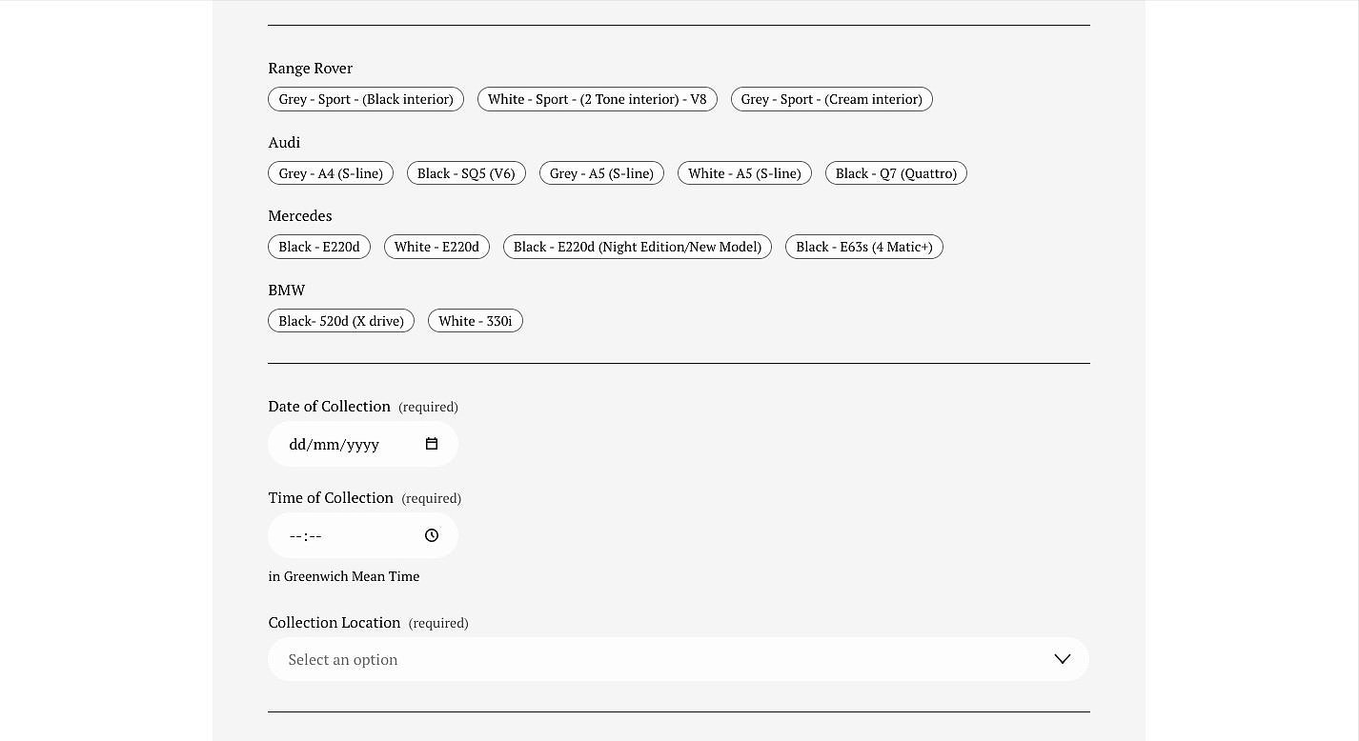Choose Grey - A4 (S-line) option

point(331,173)
